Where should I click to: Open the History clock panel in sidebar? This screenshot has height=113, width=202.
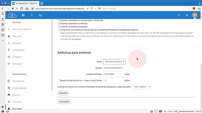(3, 30)
